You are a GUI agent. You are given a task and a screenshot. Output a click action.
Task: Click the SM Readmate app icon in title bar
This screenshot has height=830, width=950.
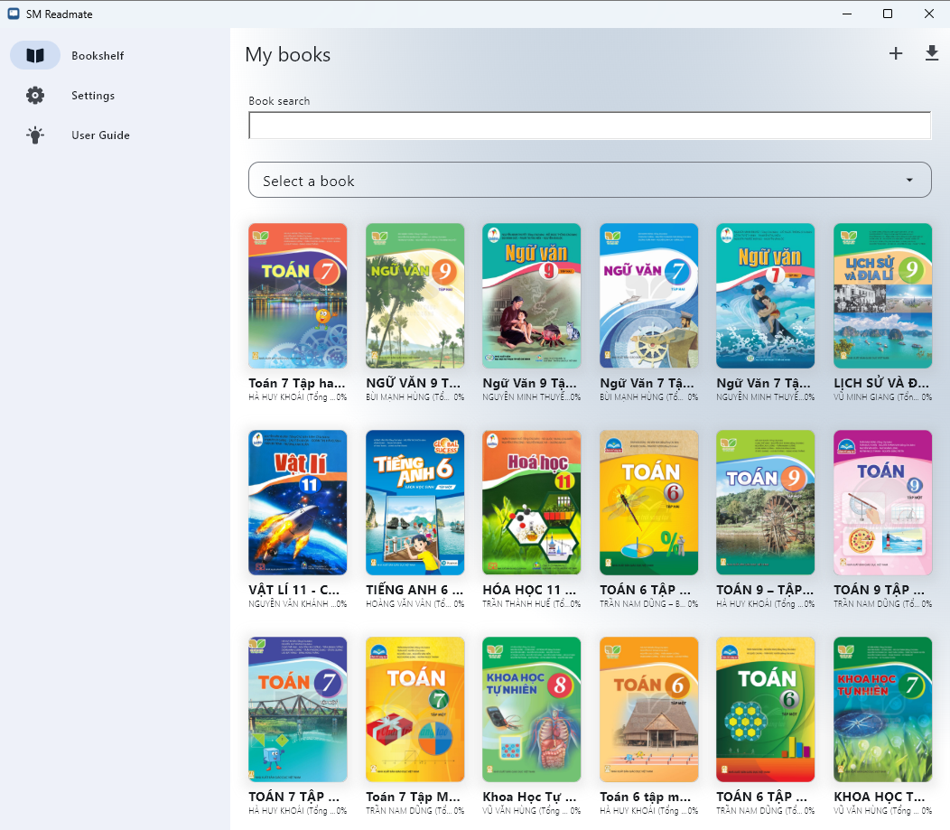(14, 14)
